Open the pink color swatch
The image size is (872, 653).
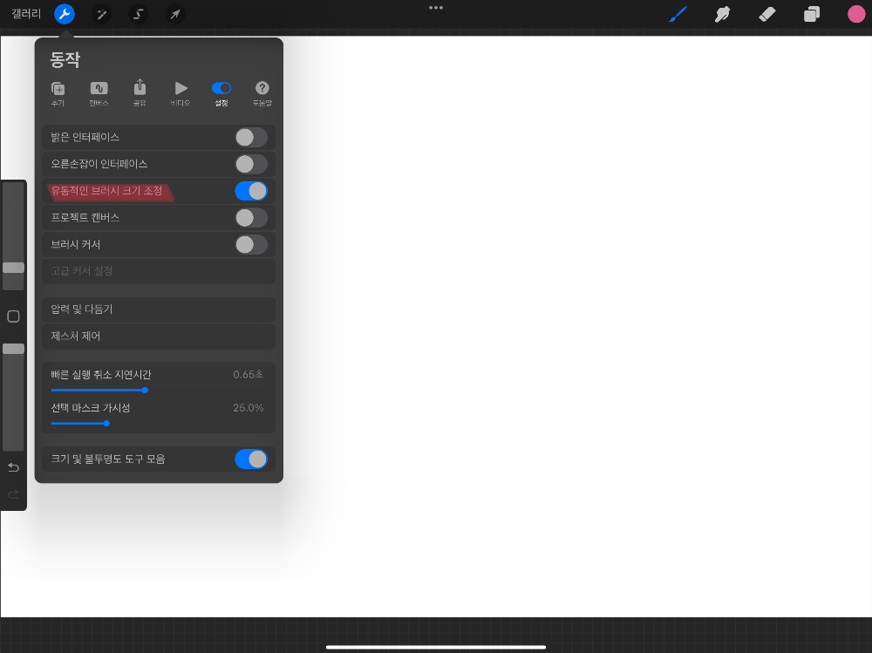pos(856,14)
